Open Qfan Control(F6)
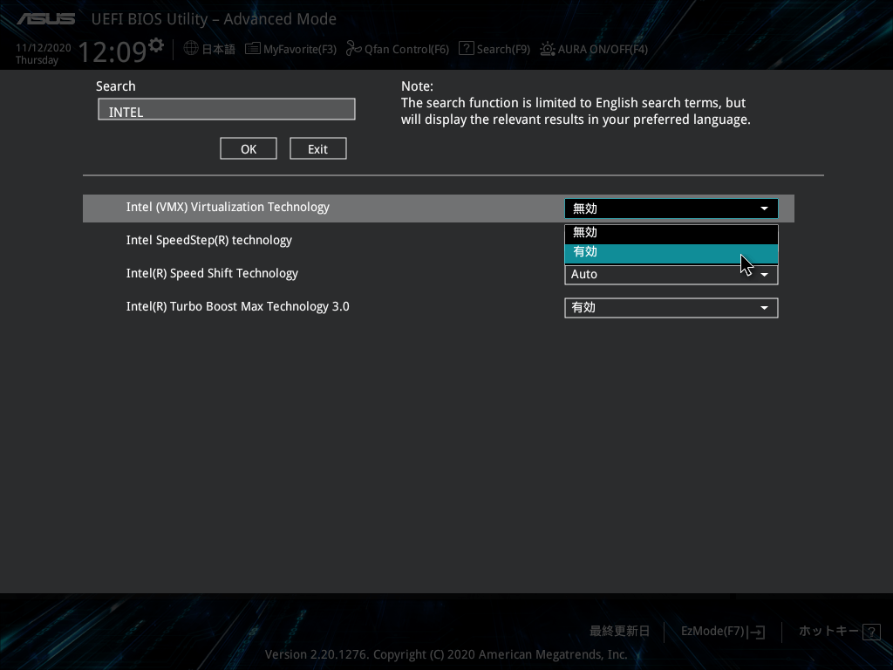 tap(398, 49)
